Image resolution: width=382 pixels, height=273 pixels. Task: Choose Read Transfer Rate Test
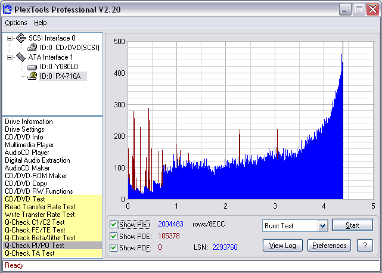coord(40,207)
